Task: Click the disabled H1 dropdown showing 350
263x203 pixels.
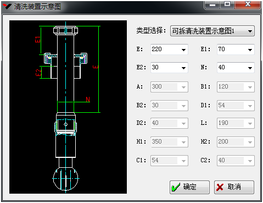Action: click(x=169, y=142)
